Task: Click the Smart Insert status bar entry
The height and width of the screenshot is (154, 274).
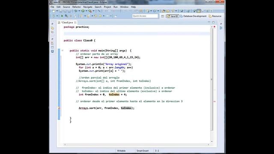Action: pyautogui.click(x=143, y=151)
